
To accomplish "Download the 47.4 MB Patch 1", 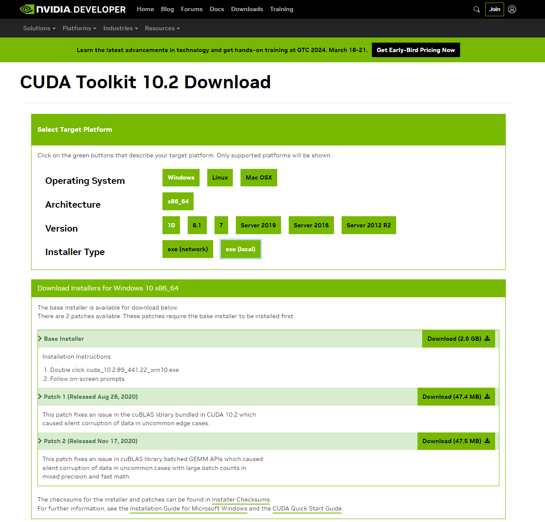I will 456,397.
